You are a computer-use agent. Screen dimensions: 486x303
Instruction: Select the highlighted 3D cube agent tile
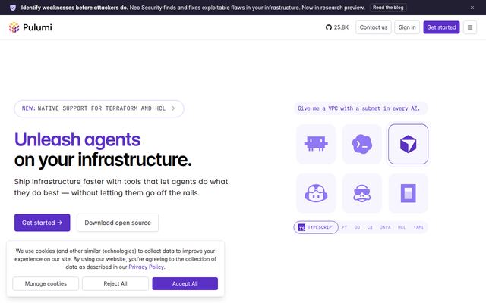coord(408,144)
